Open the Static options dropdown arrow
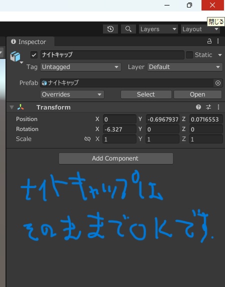This screenshot has height=287, width=225. [220, 55]
